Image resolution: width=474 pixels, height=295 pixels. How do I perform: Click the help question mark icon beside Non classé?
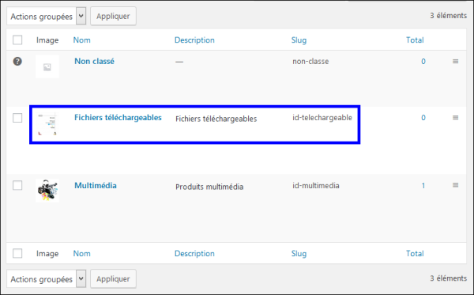(17, 62)
